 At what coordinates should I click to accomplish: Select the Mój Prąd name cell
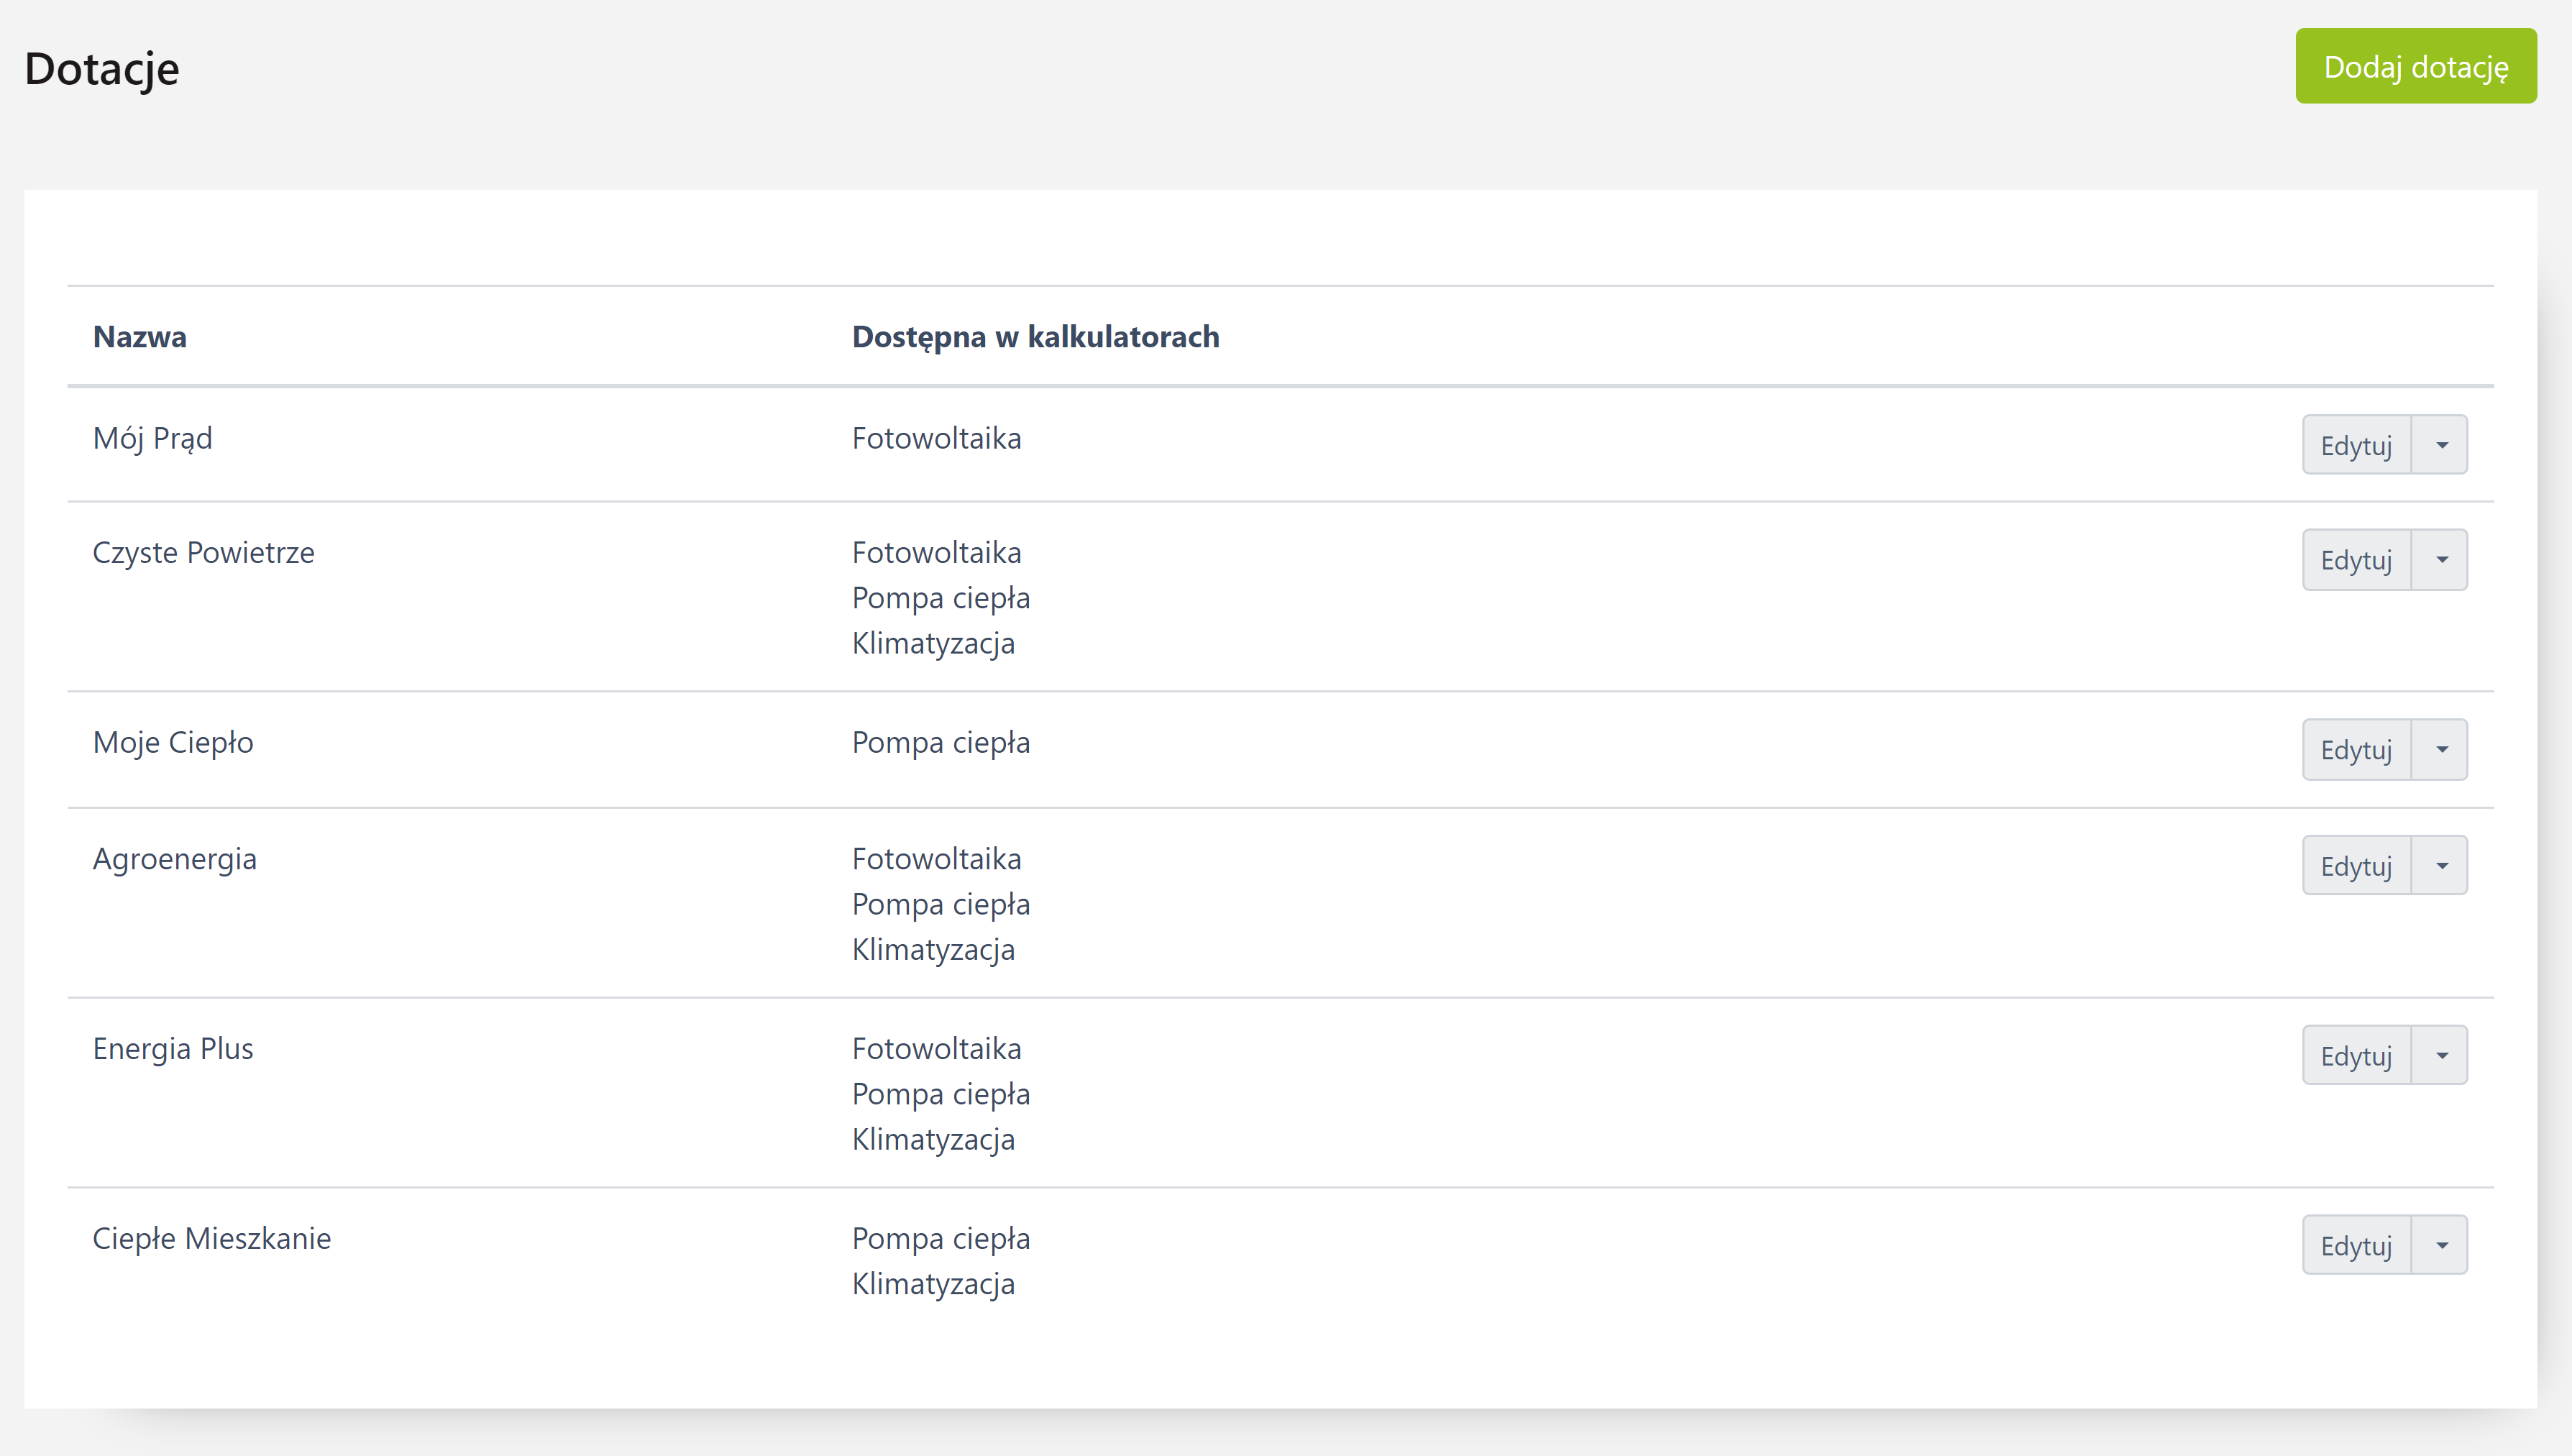[152, 439]
